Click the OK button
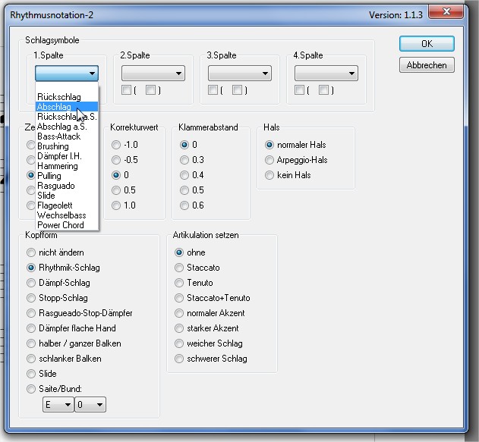This screenshot has height=442, width=479. tap(427, 44)
